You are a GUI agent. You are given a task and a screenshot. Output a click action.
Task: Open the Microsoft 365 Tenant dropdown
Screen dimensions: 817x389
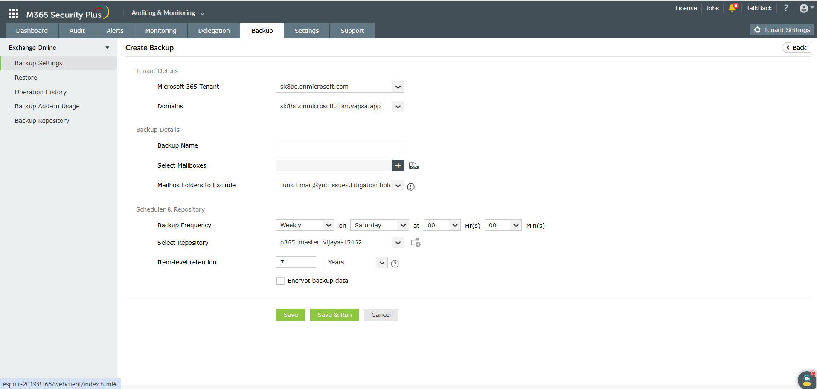pos(340,87)
